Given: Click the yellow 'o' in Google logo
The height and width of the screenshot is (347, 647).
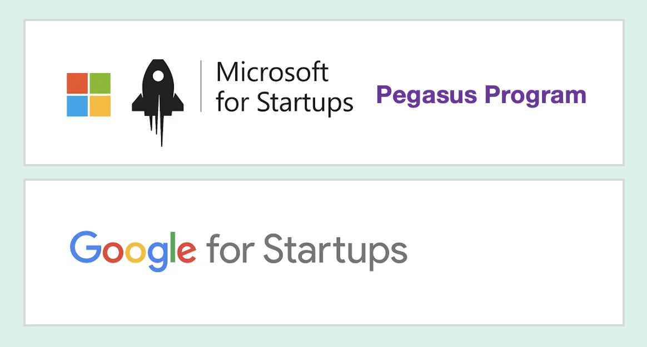Looking at the screenshot, I should [136, 252].
